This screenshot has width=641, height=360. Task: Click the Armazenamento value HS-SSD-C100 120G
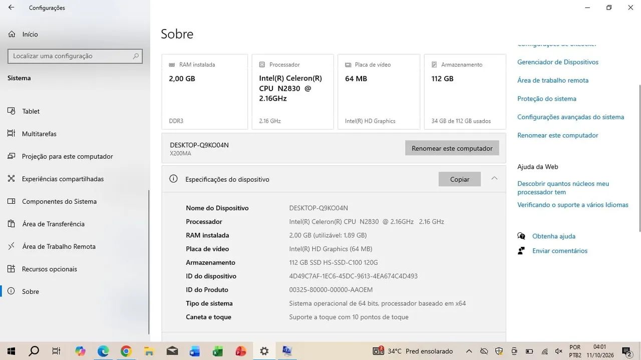coord(334,262)
